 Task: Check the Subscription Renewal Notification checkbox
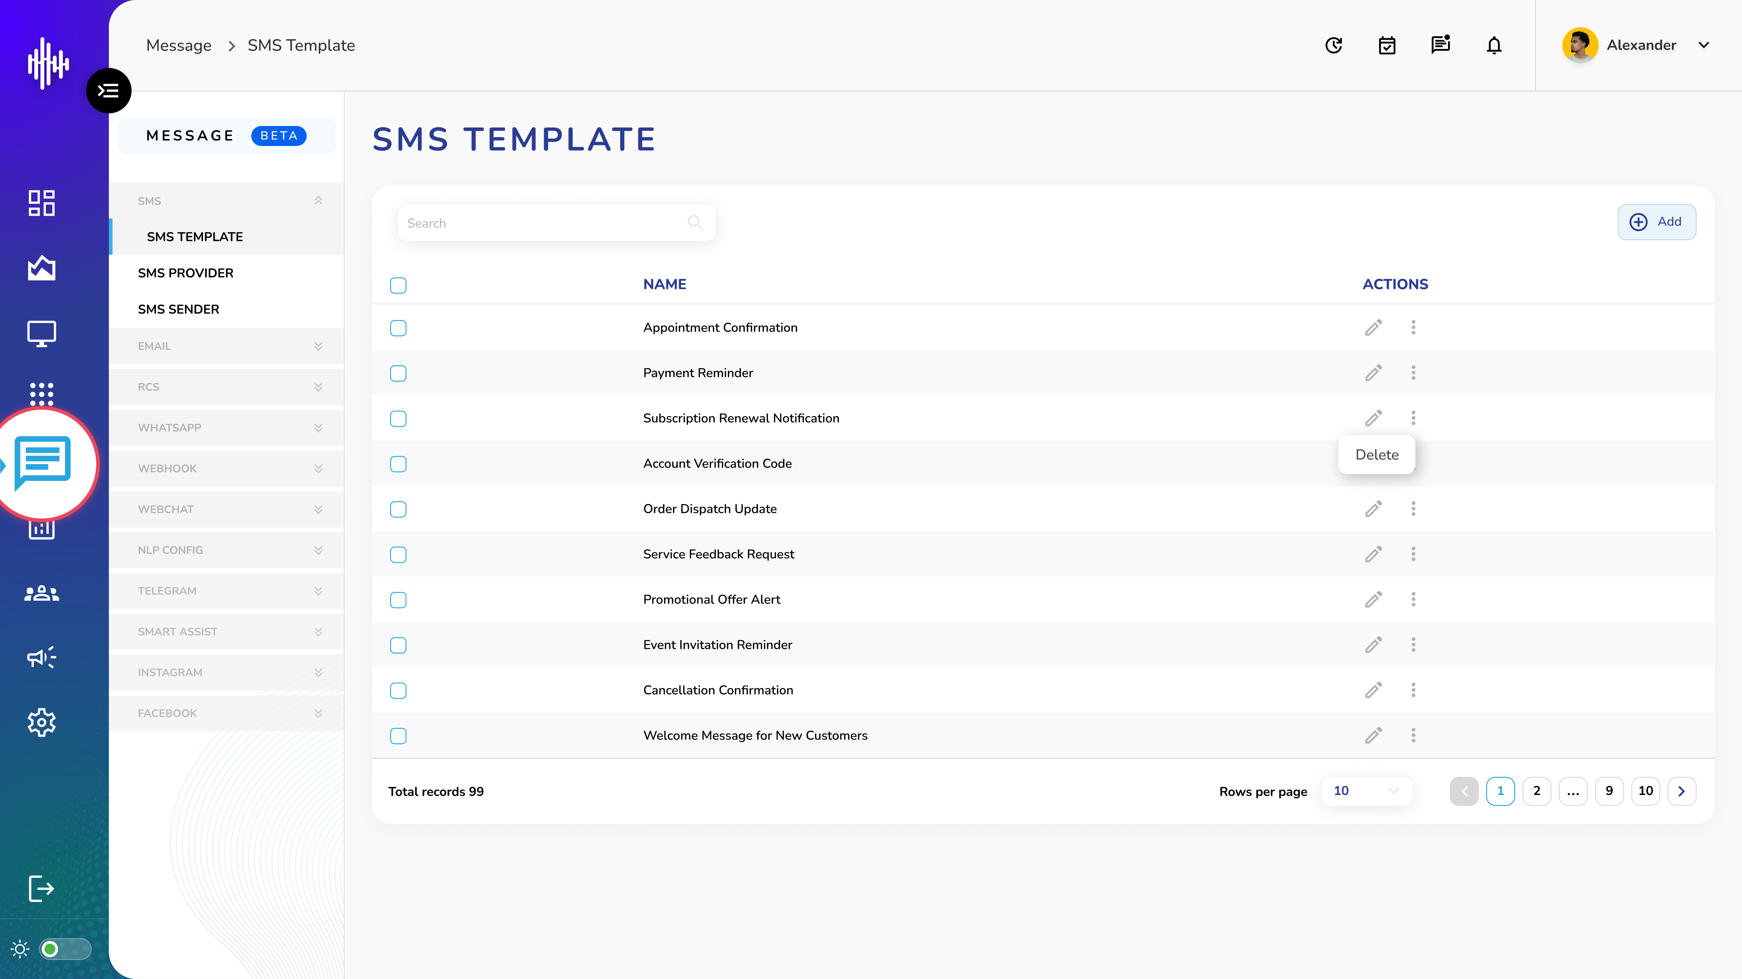[398, 419]
